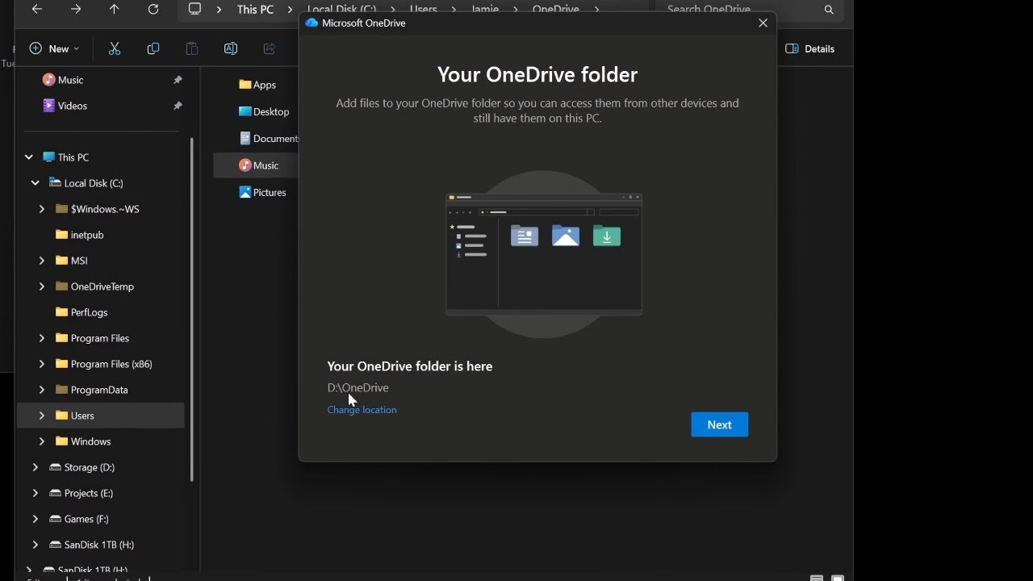Click the navigation pane scrollbar

[x=191, y=310]
